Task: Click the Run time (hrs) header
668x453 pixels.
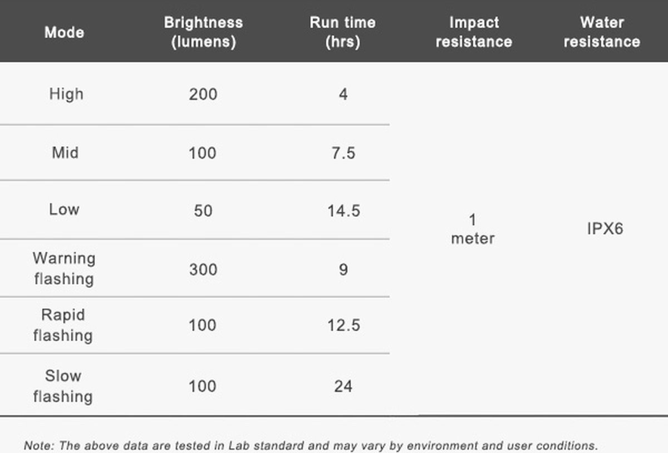Action: pyautogui.click(x=342, y=32)
